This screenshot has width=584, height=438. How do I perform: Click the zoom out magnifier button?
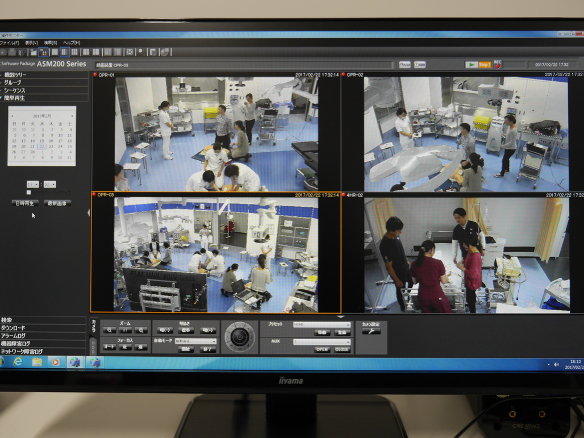coord(109,330)
